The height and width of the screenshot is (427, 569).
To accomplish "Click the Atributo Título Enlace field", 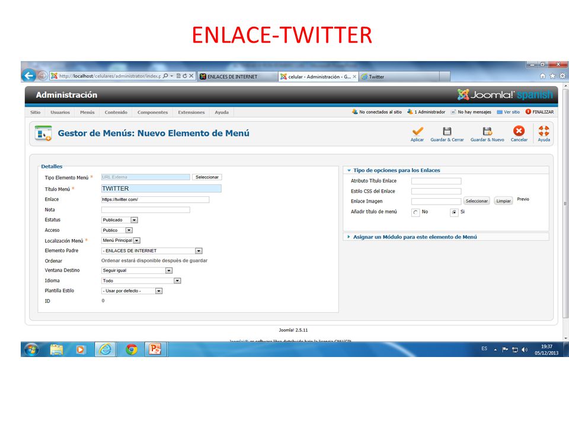I will pos(436,181).
